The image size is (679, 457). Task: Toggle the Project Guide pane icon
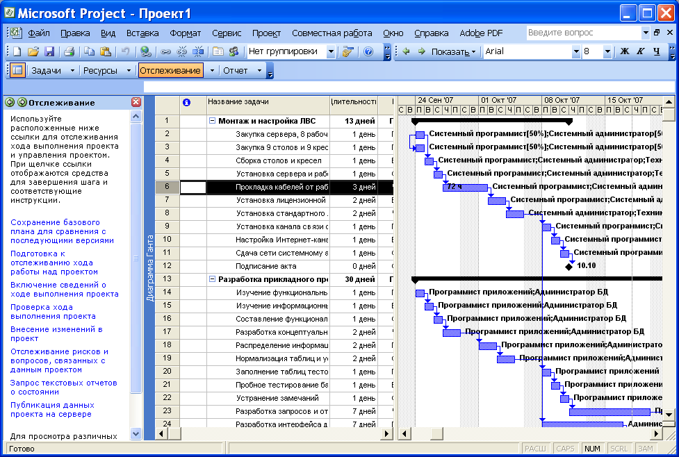(x=17, y=70)
